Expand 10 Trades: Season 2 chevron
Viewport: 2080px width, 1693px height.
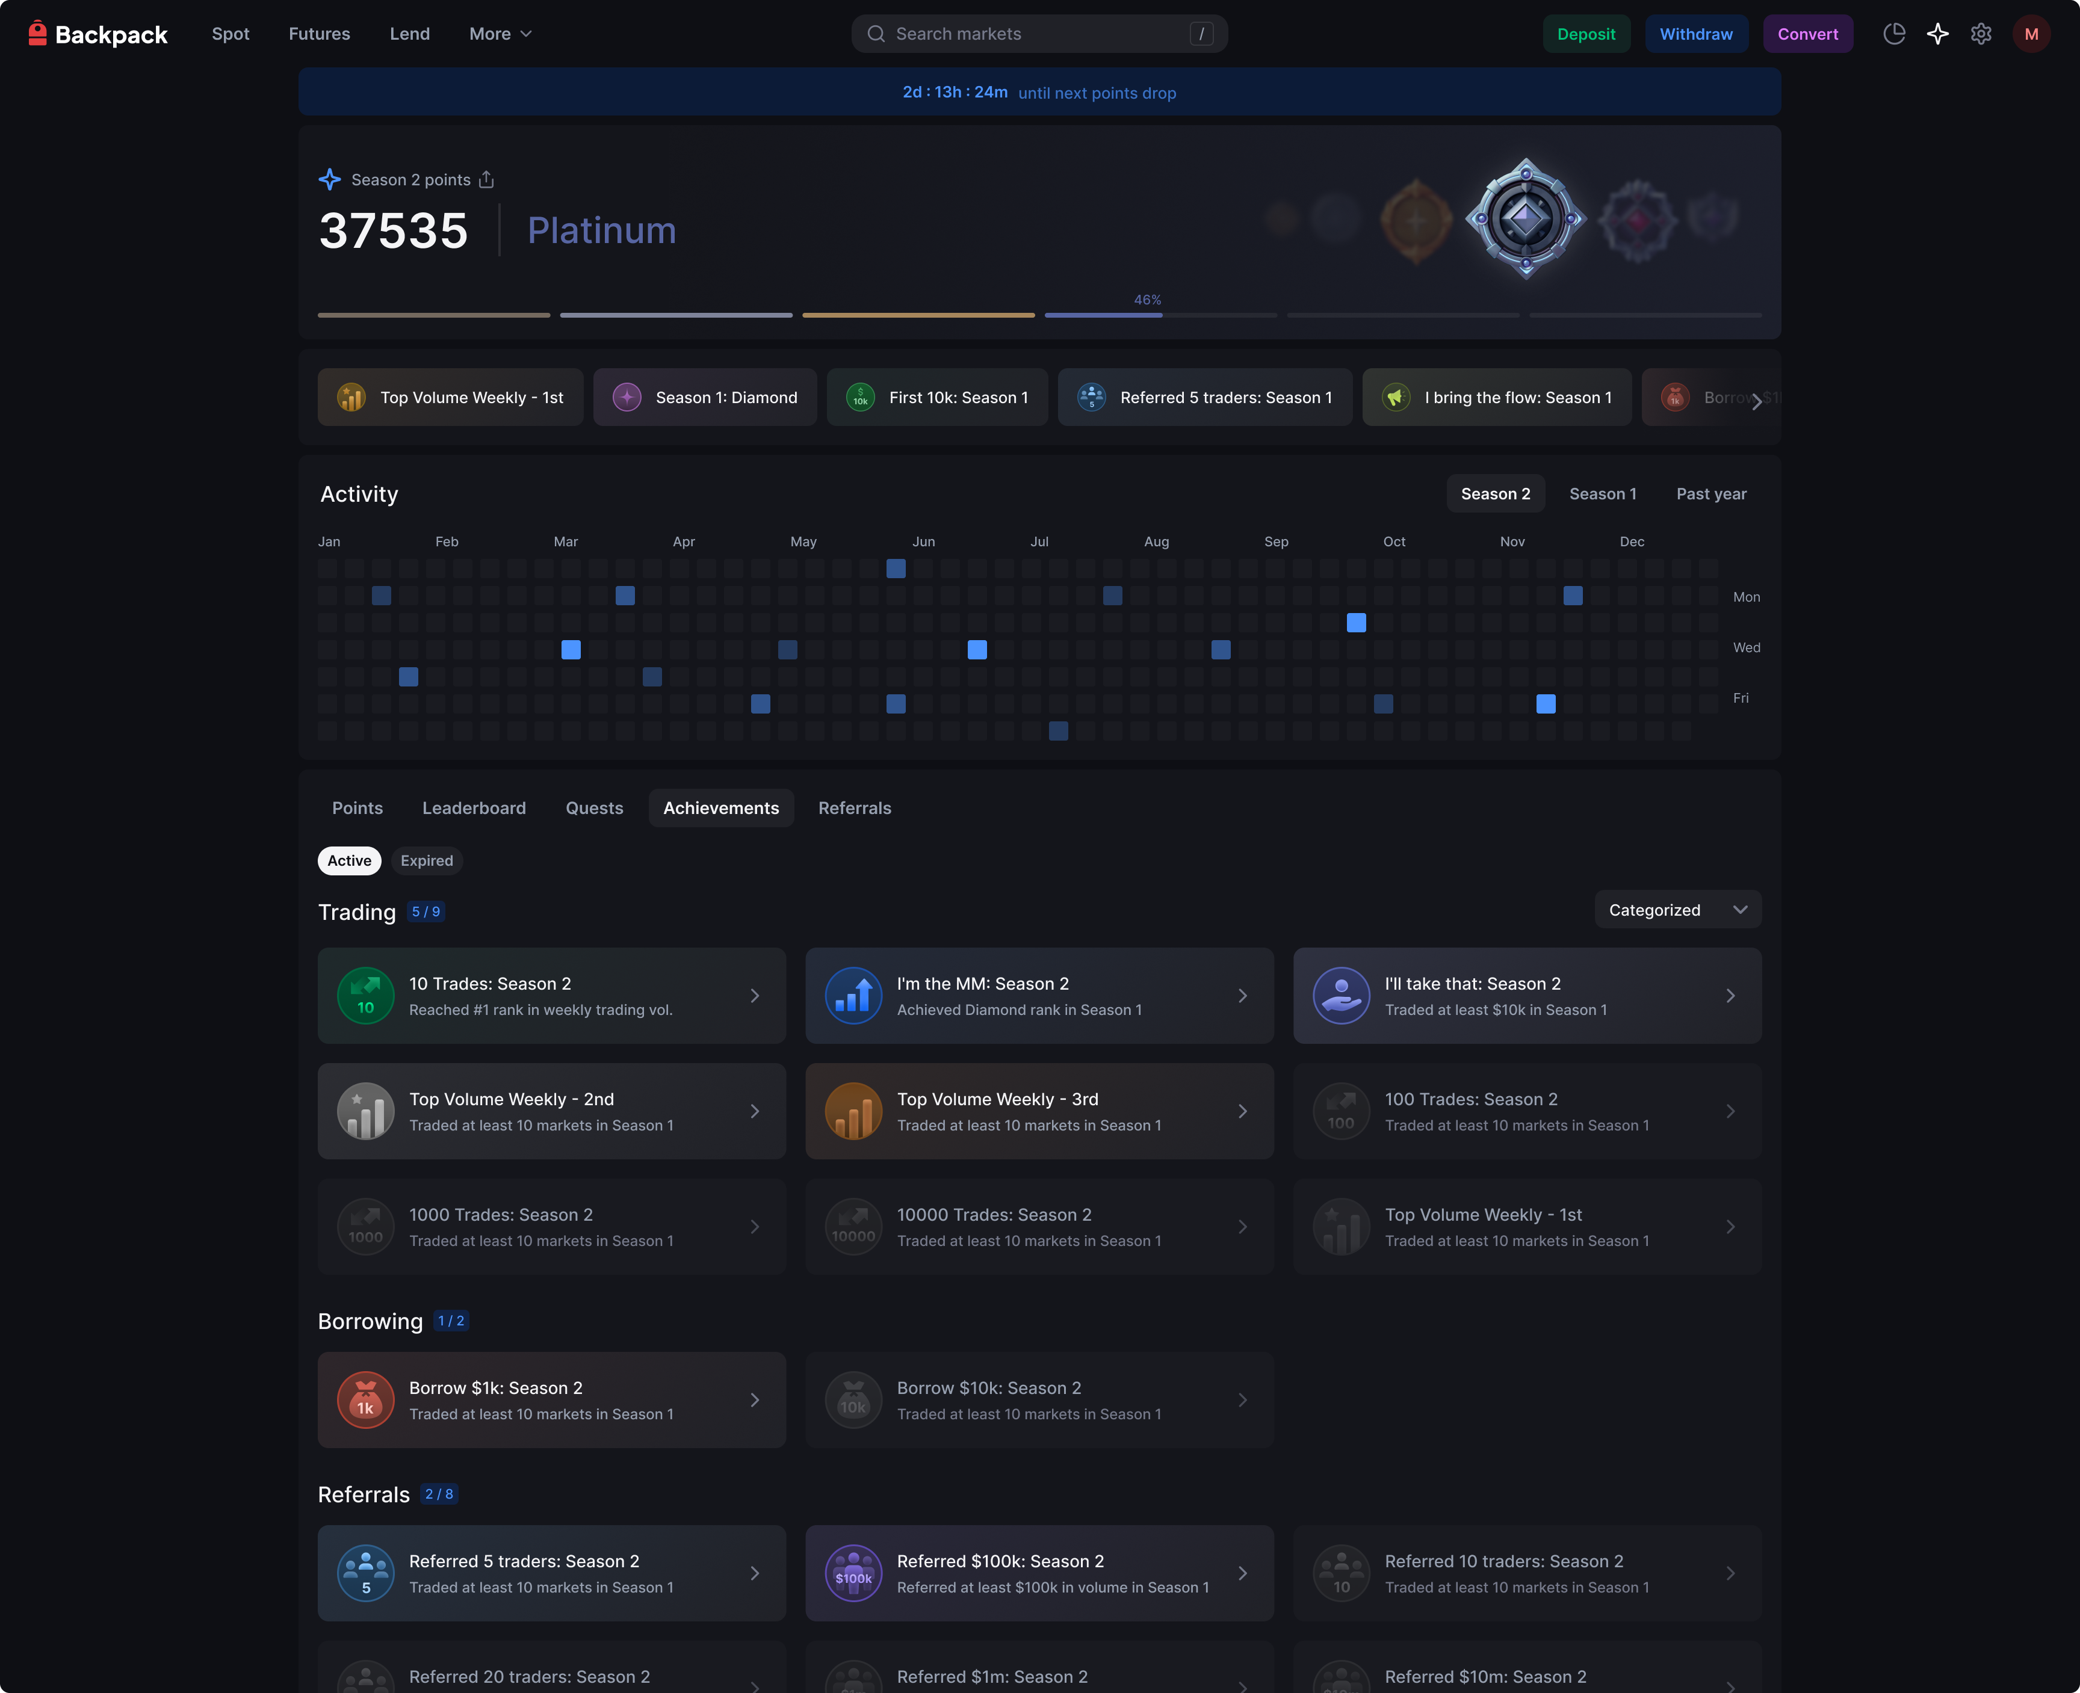pyautogui.click(x=755, y=996)
